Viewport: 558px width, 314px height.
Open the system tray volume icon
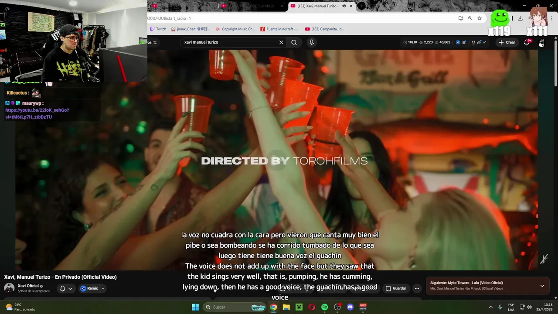529,307
